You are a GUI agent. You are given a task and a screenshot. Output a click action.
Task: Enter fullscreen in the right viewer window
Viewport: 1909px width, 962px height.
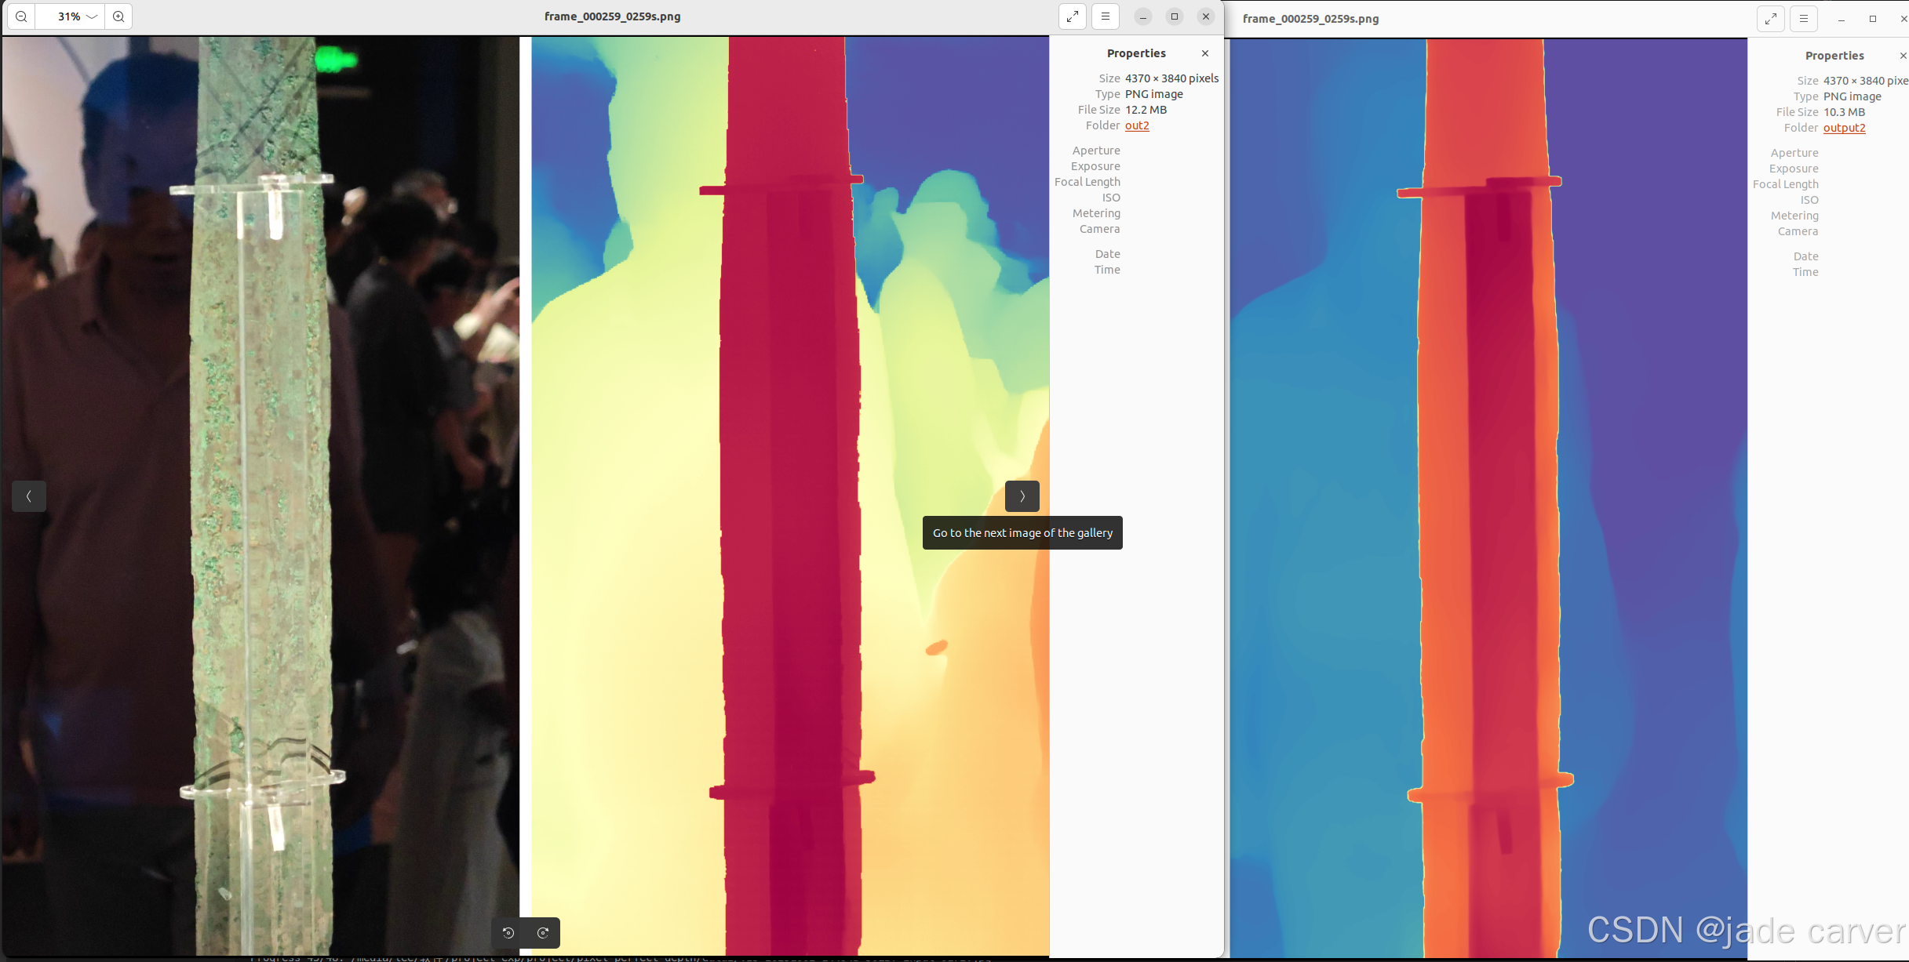click(x=1771, y=19)
